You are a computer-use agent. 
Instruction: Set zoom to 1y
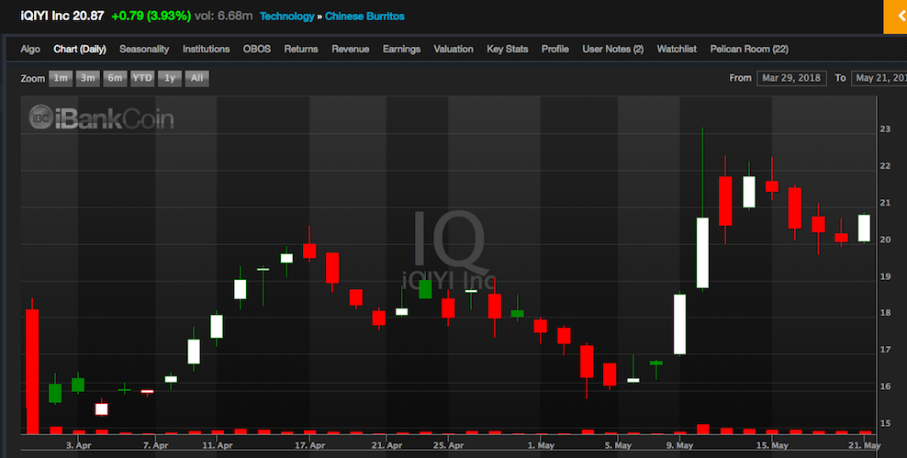[x=170, y=78]
